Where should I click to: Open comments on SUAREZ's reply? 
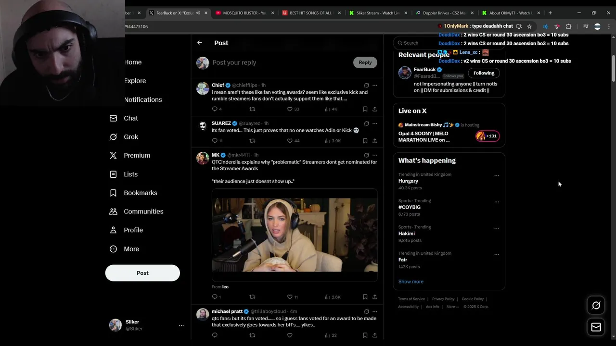[x=215, y=141]
